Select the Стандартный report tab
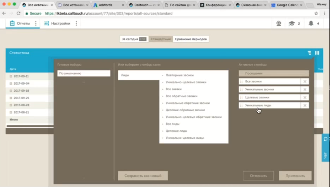This screenshot has height=187, width=330. (x=161, y=39)
